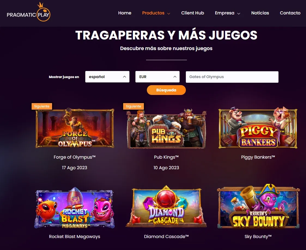Viewport: 306px width, 250px height.
Task: Open the Pub Kings game thumbnail
Action: coord(166,129)
